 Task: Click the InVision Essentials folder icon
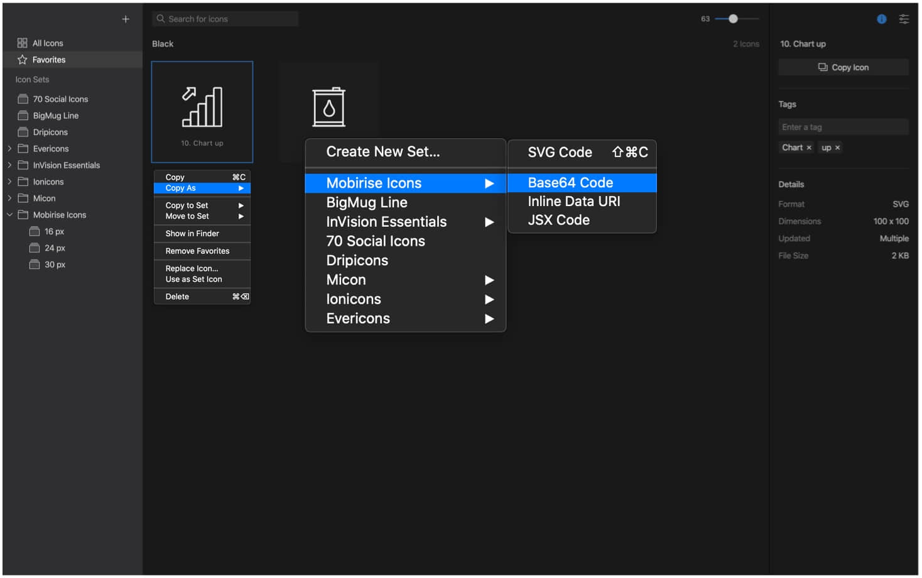coord(23,165)
